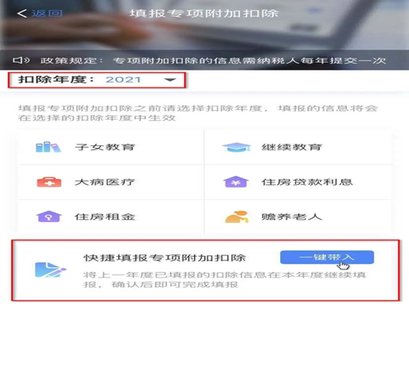Click the 快捷填报专项附加扣除 heading
Image resolution: width=409 pixels, height=375 pixels.
point(164,258)
